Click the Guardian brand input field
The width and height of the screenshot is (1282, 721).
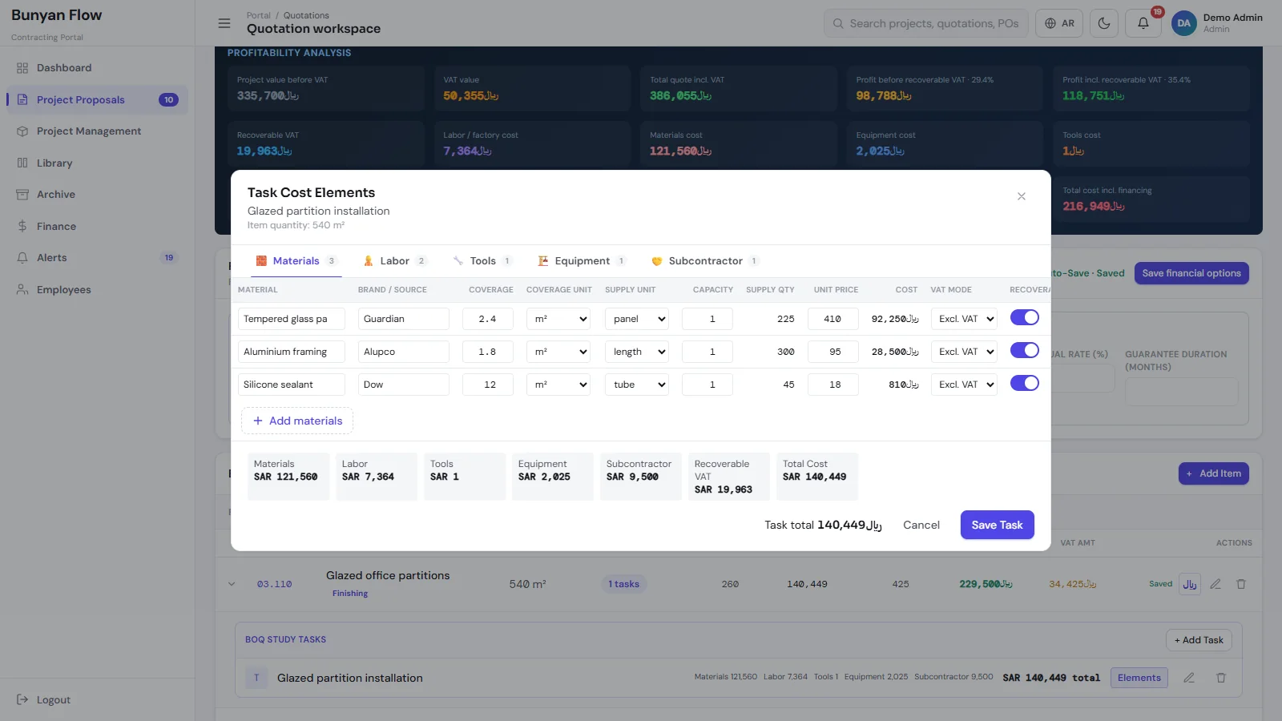(x=404, y=319)
